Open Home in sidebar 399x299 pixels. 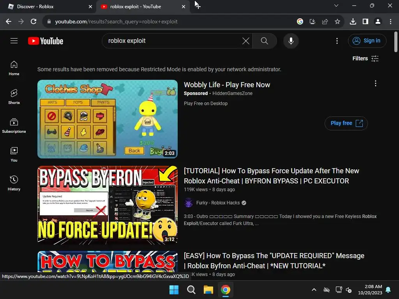pyautogui.click(x=14, y=68)
